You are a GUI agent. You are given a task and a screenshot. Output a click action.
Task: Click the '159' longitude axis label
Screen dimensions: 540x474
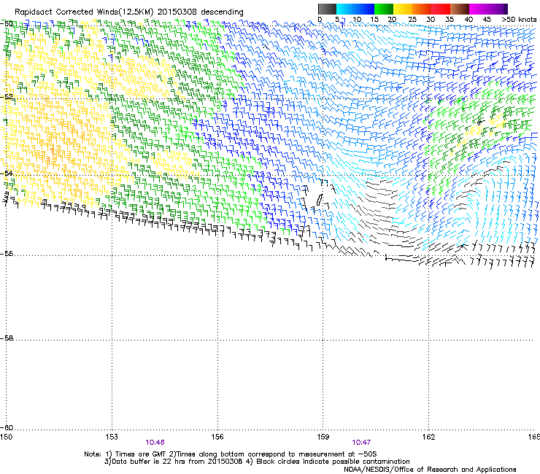323,437
